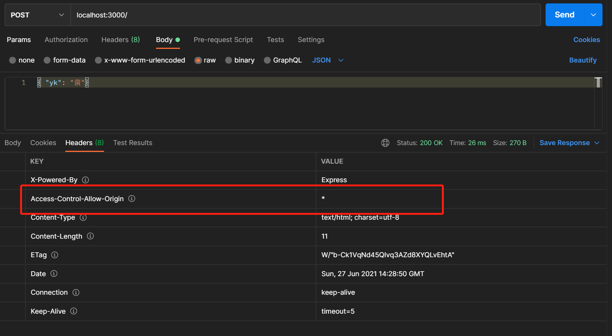Choose the binary body type
This screenshot has height=336, width=612.
(x=240, y=60)
